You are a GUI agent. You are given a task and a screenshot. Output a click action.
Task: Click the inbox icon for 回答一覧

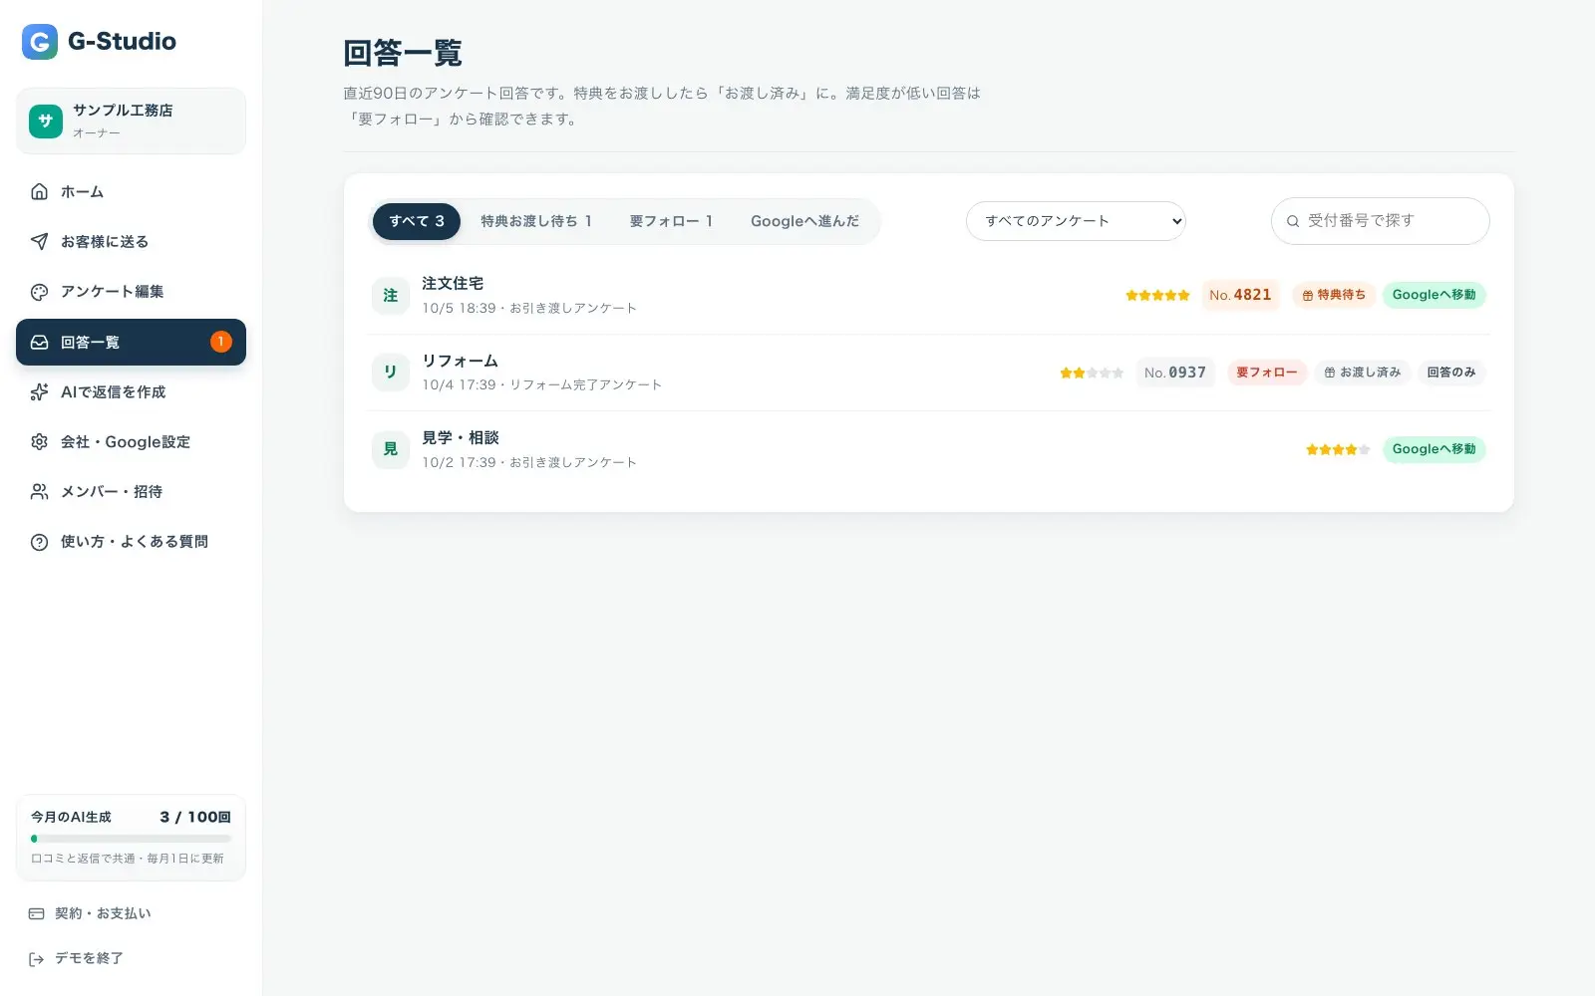[39, 342]
